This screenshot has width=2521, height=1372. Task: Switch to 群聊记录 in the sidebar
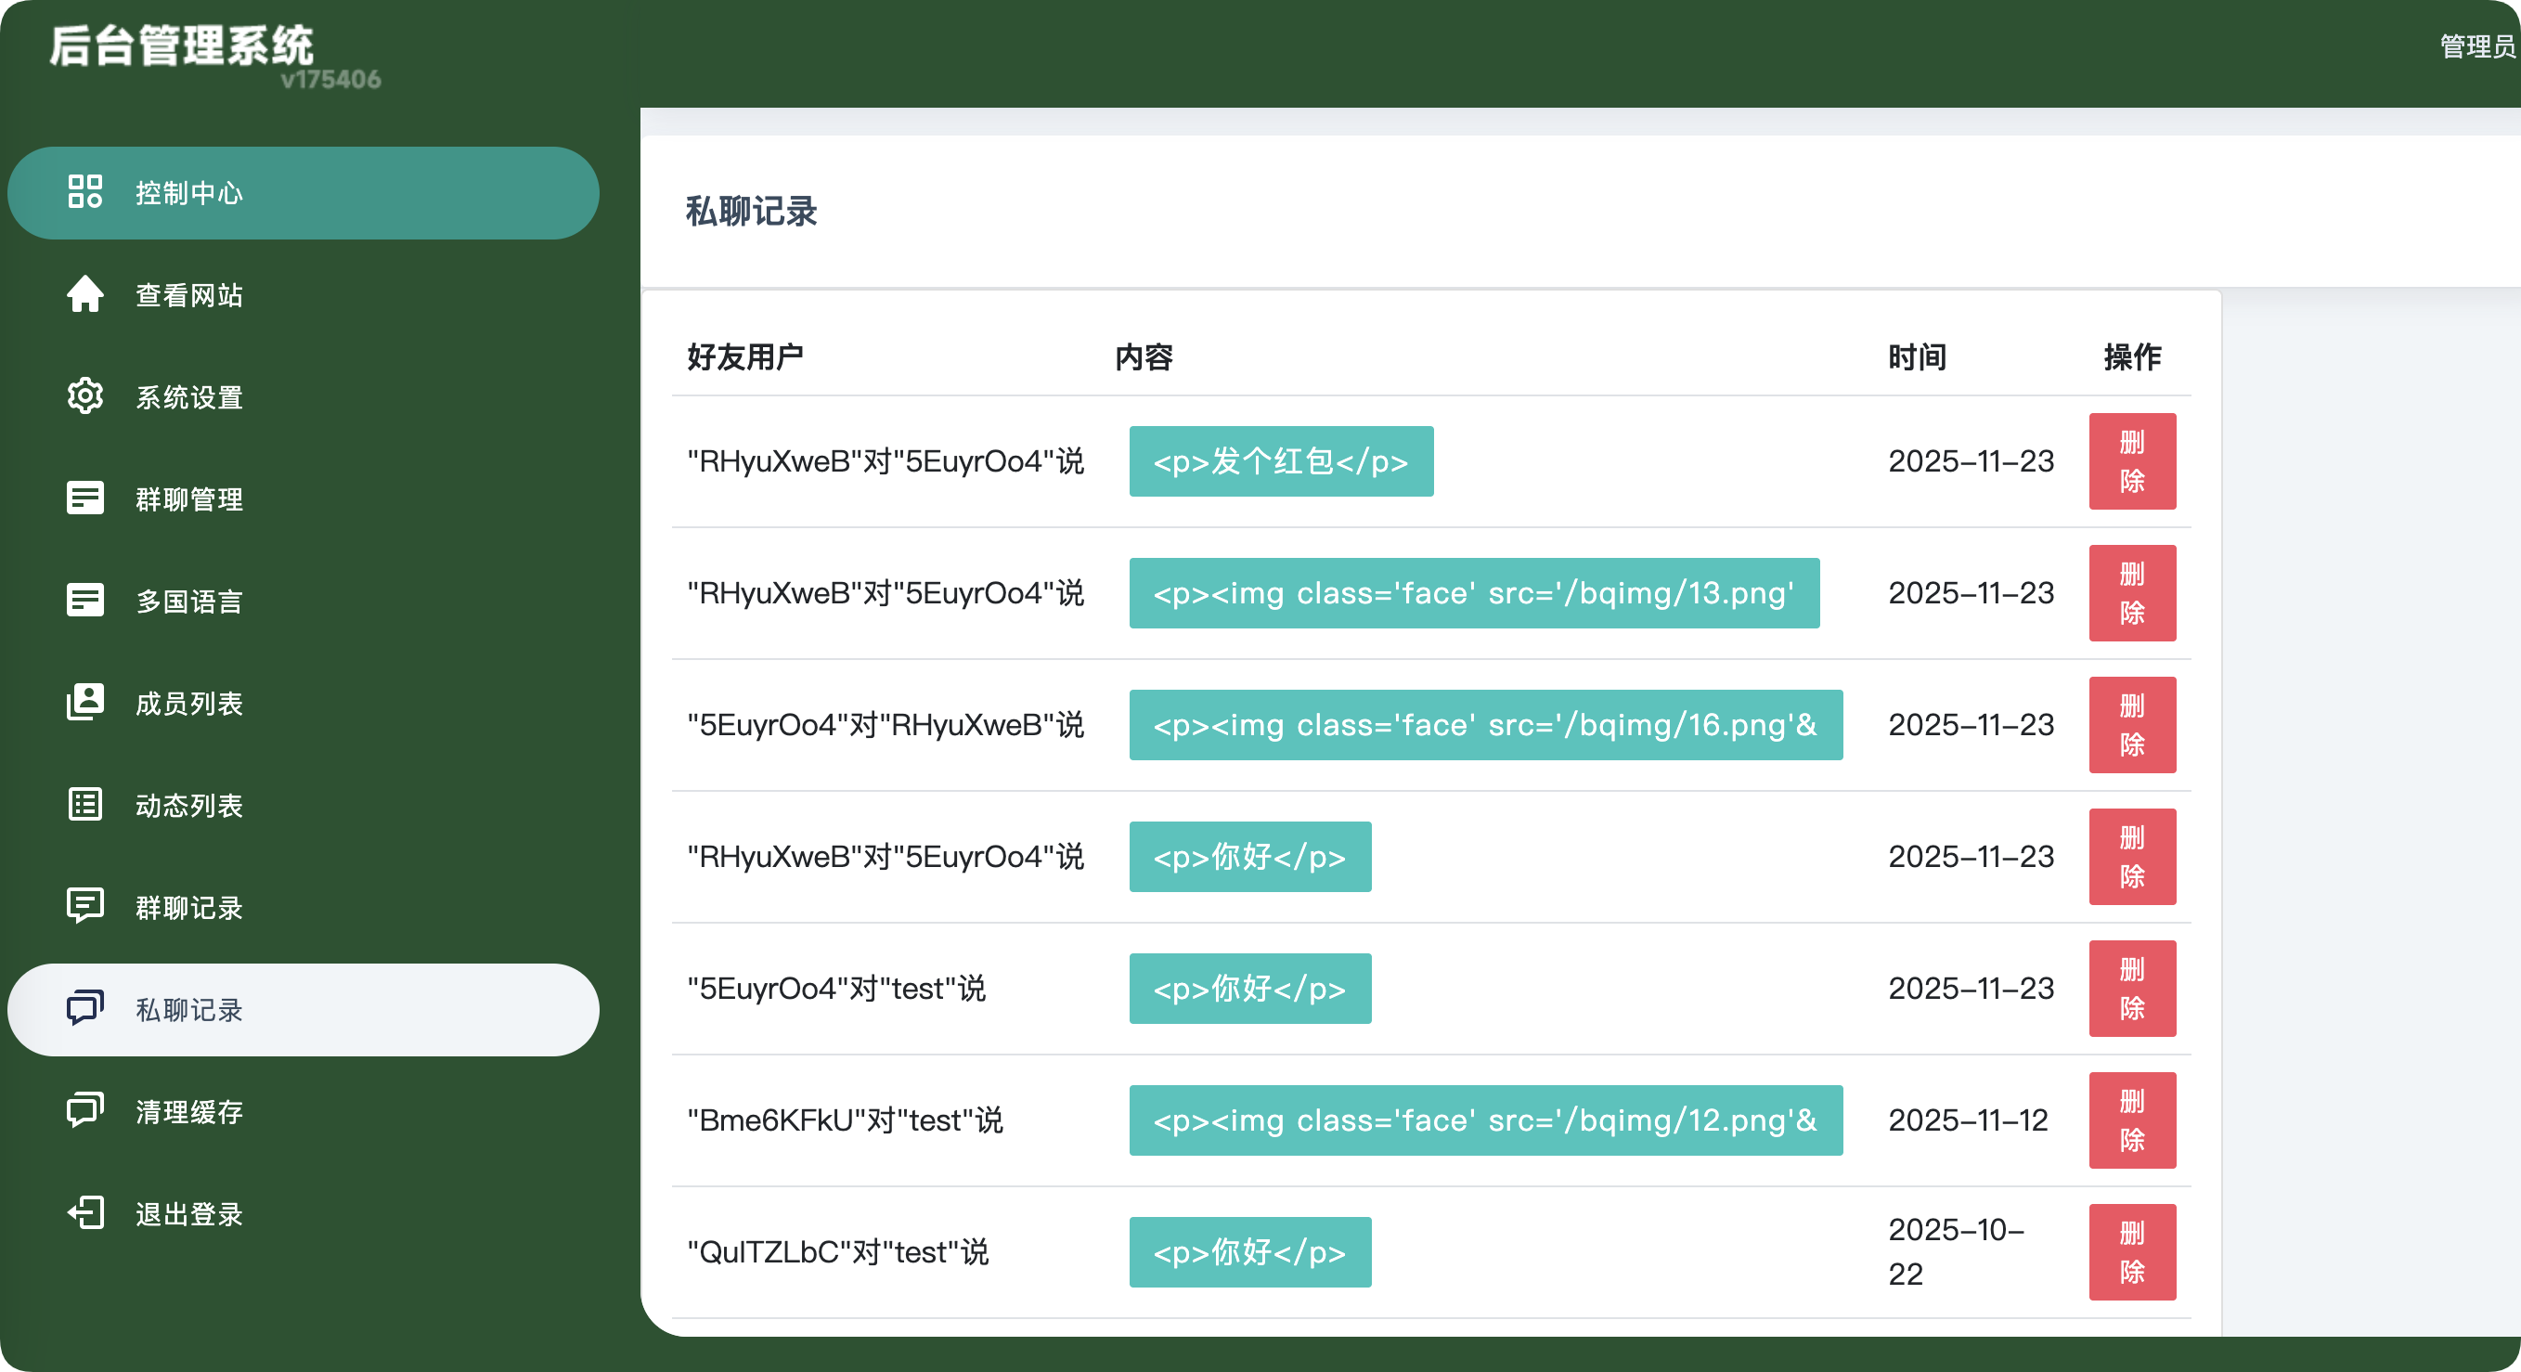click(188, 907)
